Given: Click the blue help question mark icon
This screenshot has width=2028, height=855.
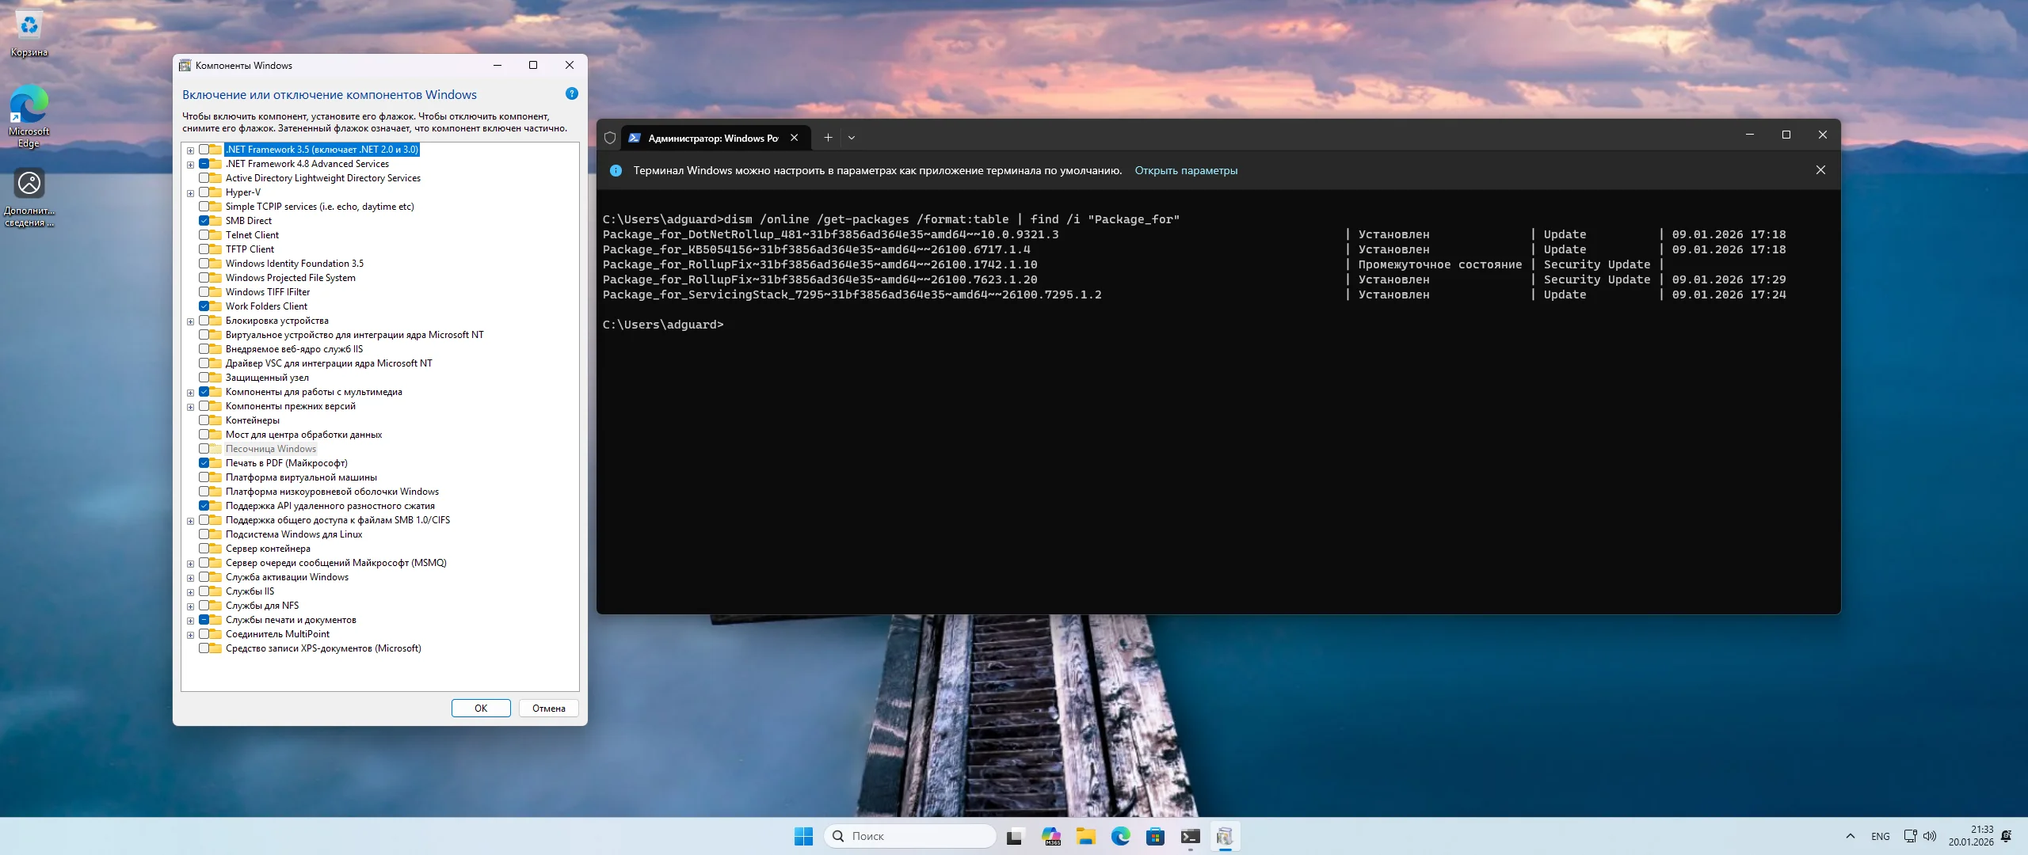Looking at the screenshot, I should (572, 94).
